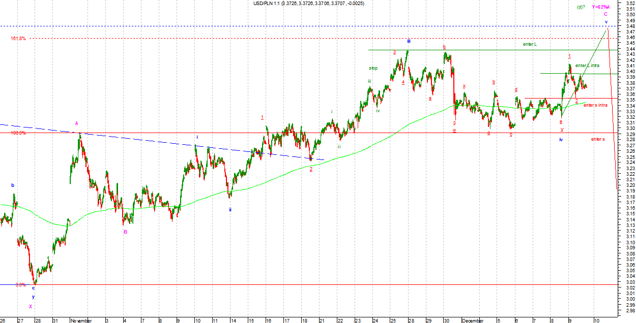
Task: Click the magenta X wave label
Action: [31, 307]
